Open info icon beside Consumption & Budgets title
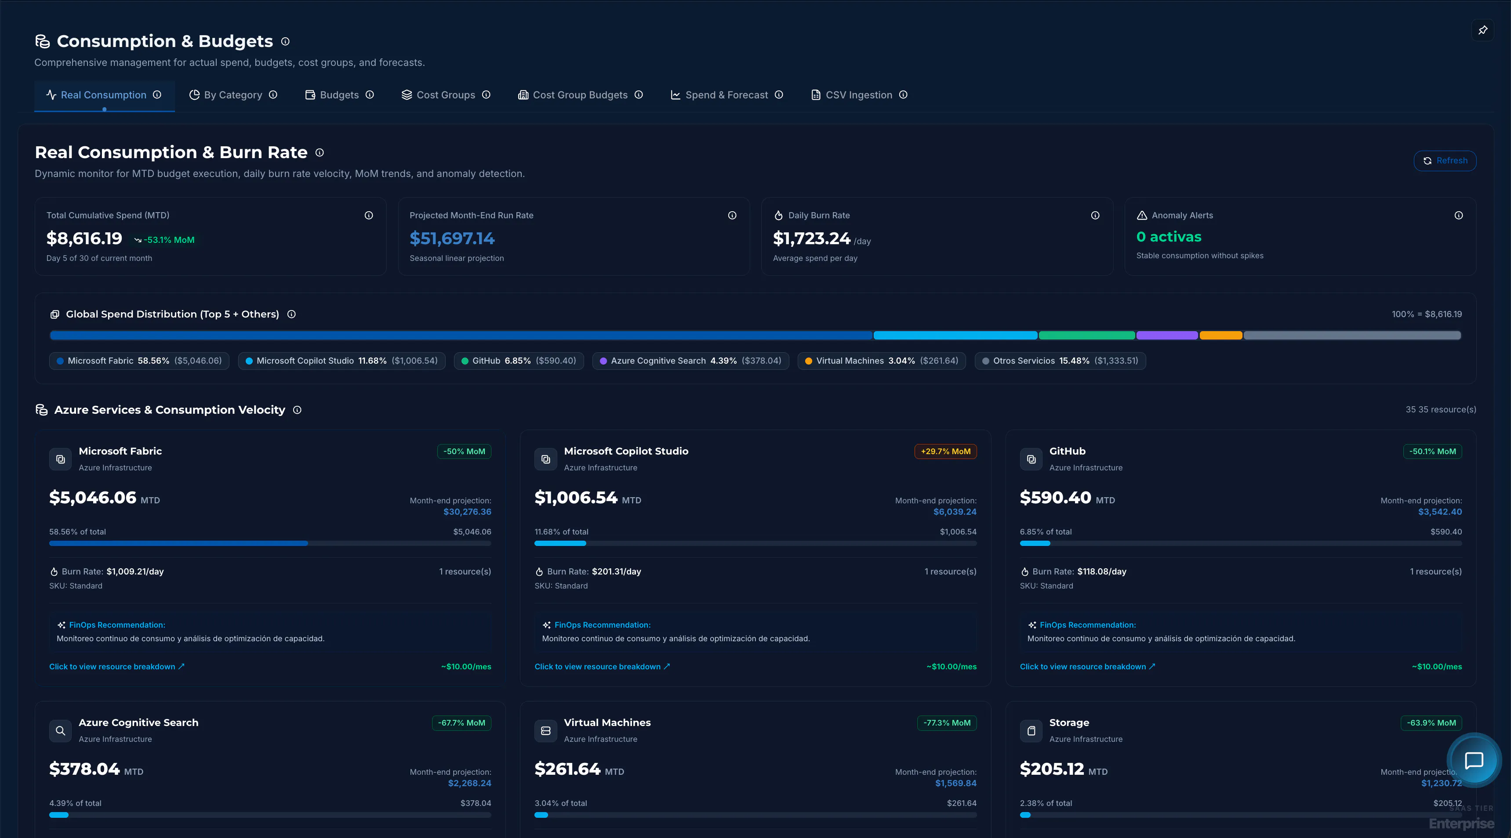The image size is (1511, 838). [285, 42]
